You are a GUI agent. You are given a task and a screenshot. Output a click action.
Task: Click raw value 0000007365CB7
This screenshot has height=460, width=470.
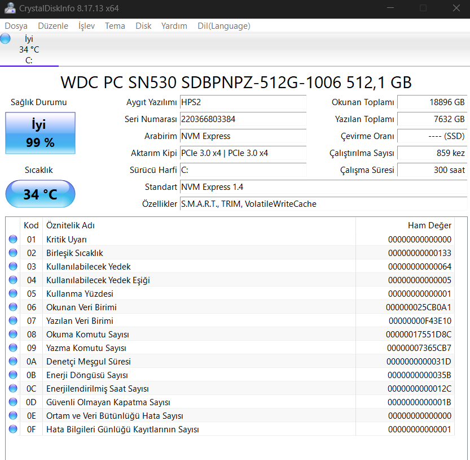coord(419,348)
